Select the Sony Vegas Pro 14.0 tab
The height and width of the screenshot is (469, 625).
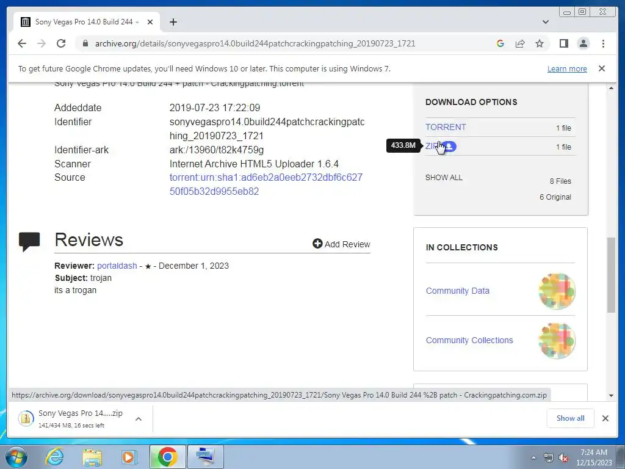tap(87, 22)
